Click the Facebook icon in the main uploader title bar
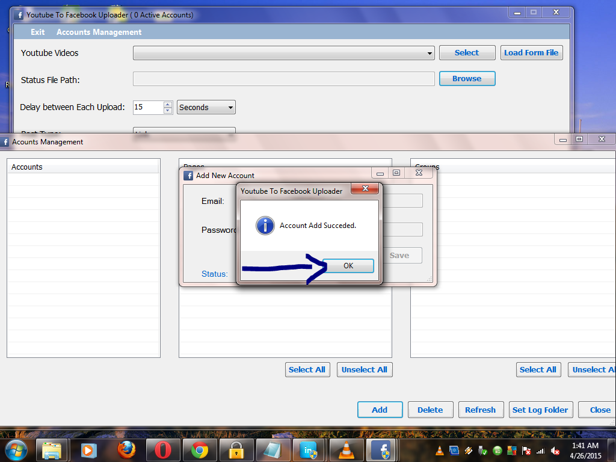 pyautogui.click(x=19, y=15)
